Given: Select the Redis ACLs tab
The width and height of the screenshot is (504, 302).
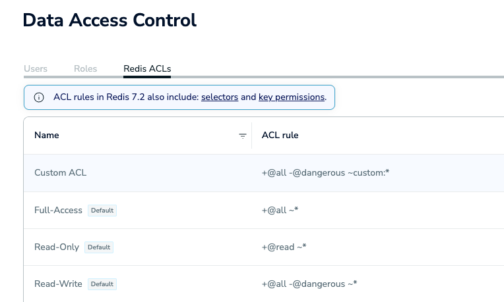Looking at the screenshot, I should (147, 68).
